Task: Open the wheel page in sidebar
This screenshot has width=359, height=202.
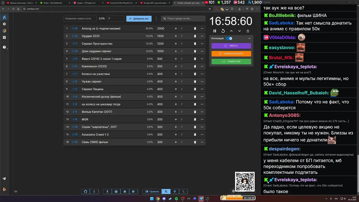Action: pos(4,31)
